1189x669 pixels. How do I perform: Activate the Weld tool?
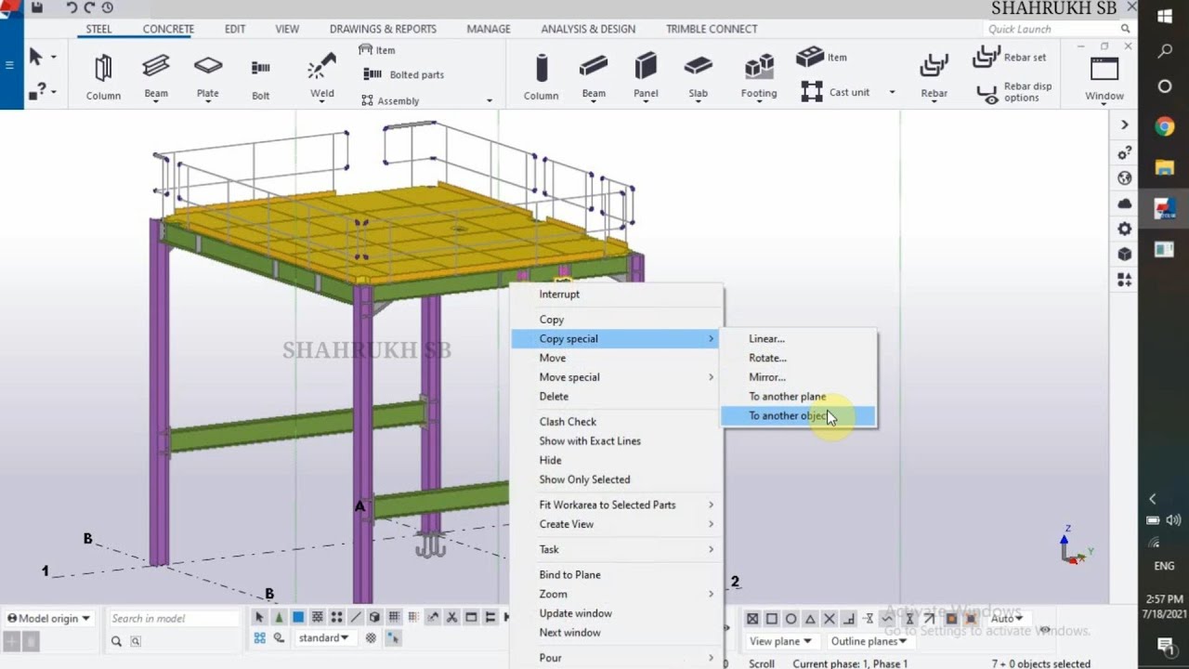point(321,76)
